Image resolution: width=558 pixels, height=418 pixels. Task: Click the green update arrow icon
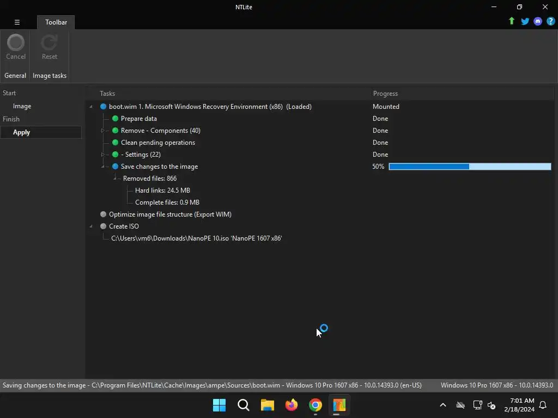(511, 21)
